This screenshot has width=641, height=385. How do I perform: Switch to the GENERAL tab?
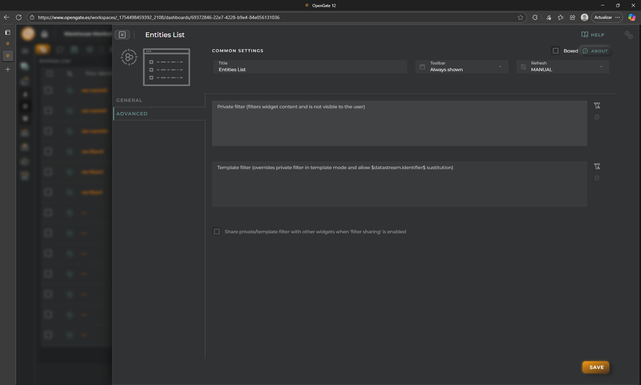[130, 100]
